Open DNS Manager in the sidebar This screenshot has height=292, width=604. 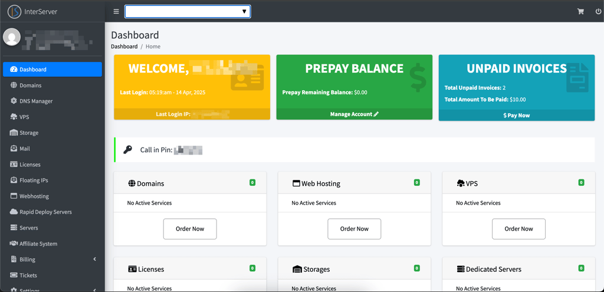52,101
